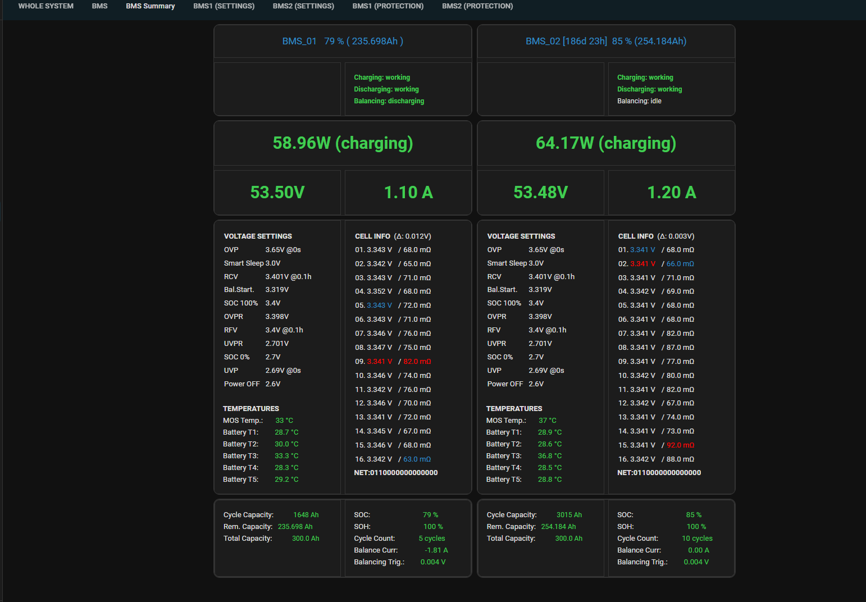The image size is (866, 602).
Task: Click BMS_02 Cycle Count 10 cycles
Action: pyautogui.click(x=697, y=539)
